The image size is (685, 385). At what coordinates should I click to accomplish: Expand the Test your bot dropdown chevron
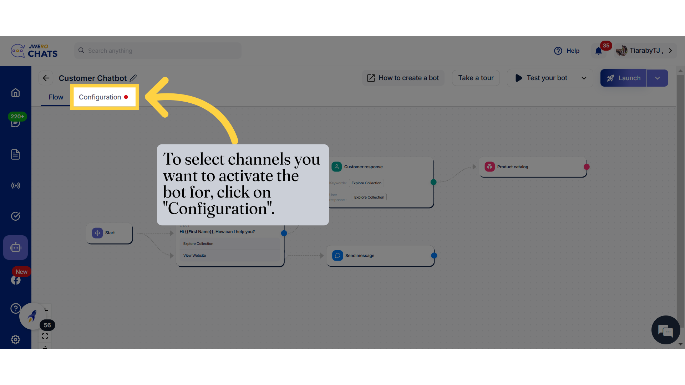(584, 78)
